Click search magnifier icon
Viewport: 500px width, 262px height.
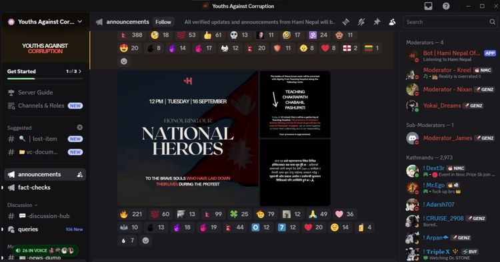point(493,22)
